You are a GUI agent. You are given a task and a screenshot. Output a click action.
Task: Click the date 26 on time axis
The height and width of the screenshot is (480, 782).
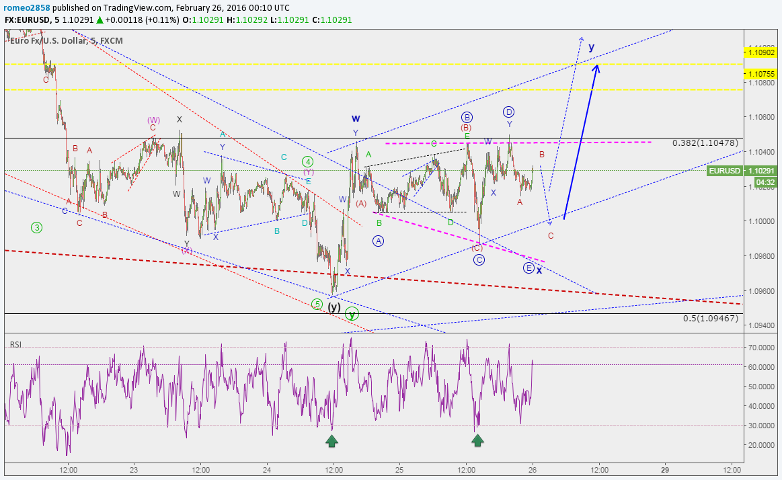(533, 469)
